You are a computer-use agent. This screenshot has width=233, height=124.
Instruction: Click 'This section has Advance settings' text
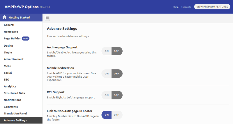(x=68, y=36)
